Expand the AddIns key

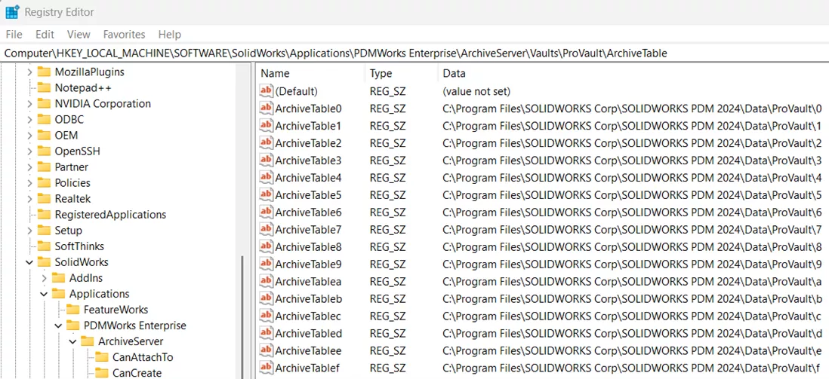44,277
